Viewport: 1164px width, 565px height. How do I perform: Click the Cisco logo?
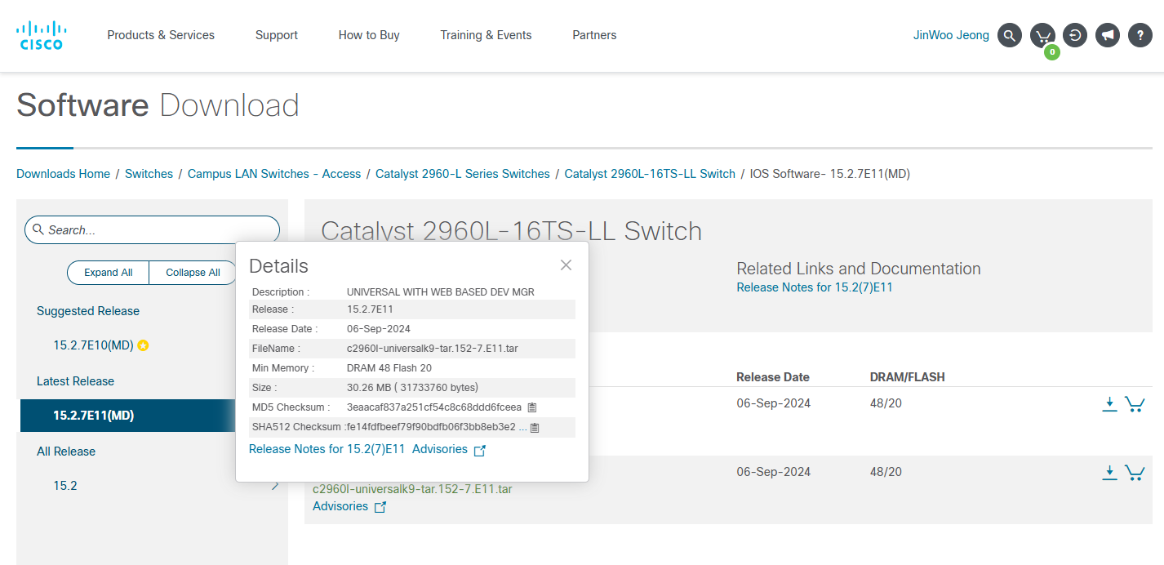(x=41, y=35)
